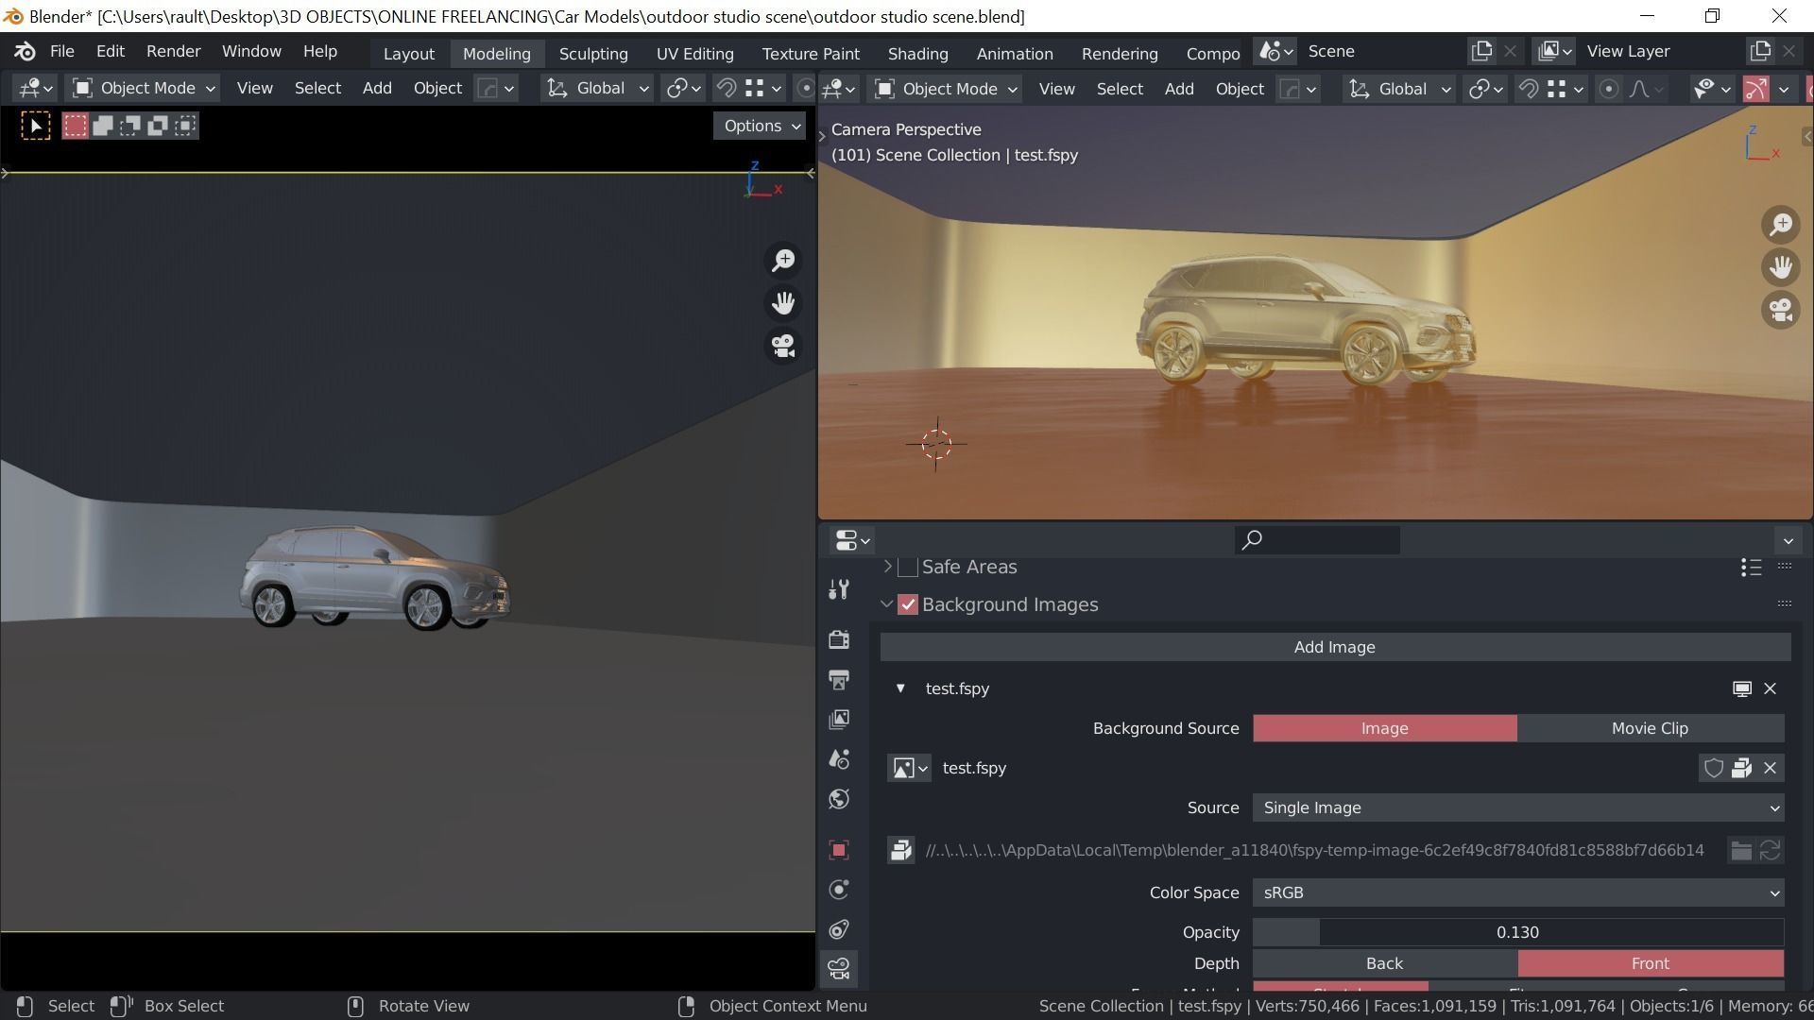Open the View Layer properties tab
Viewport: 1814px width, 1020px height.
tap(838, 720)
